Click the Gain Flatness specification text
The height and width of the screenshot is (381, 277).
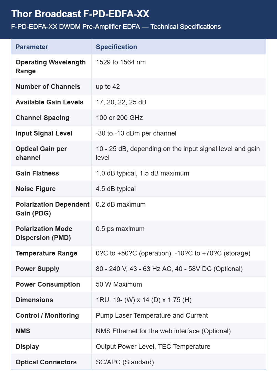[142, 173]
